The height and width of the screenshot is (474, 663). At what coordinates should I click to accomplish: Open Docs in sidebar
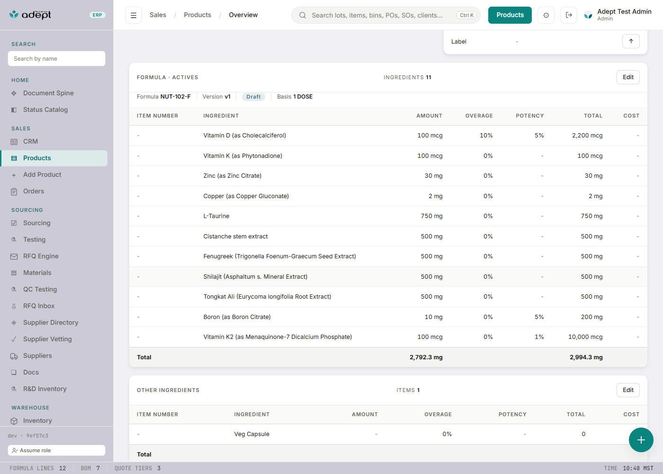coord(54,373)
